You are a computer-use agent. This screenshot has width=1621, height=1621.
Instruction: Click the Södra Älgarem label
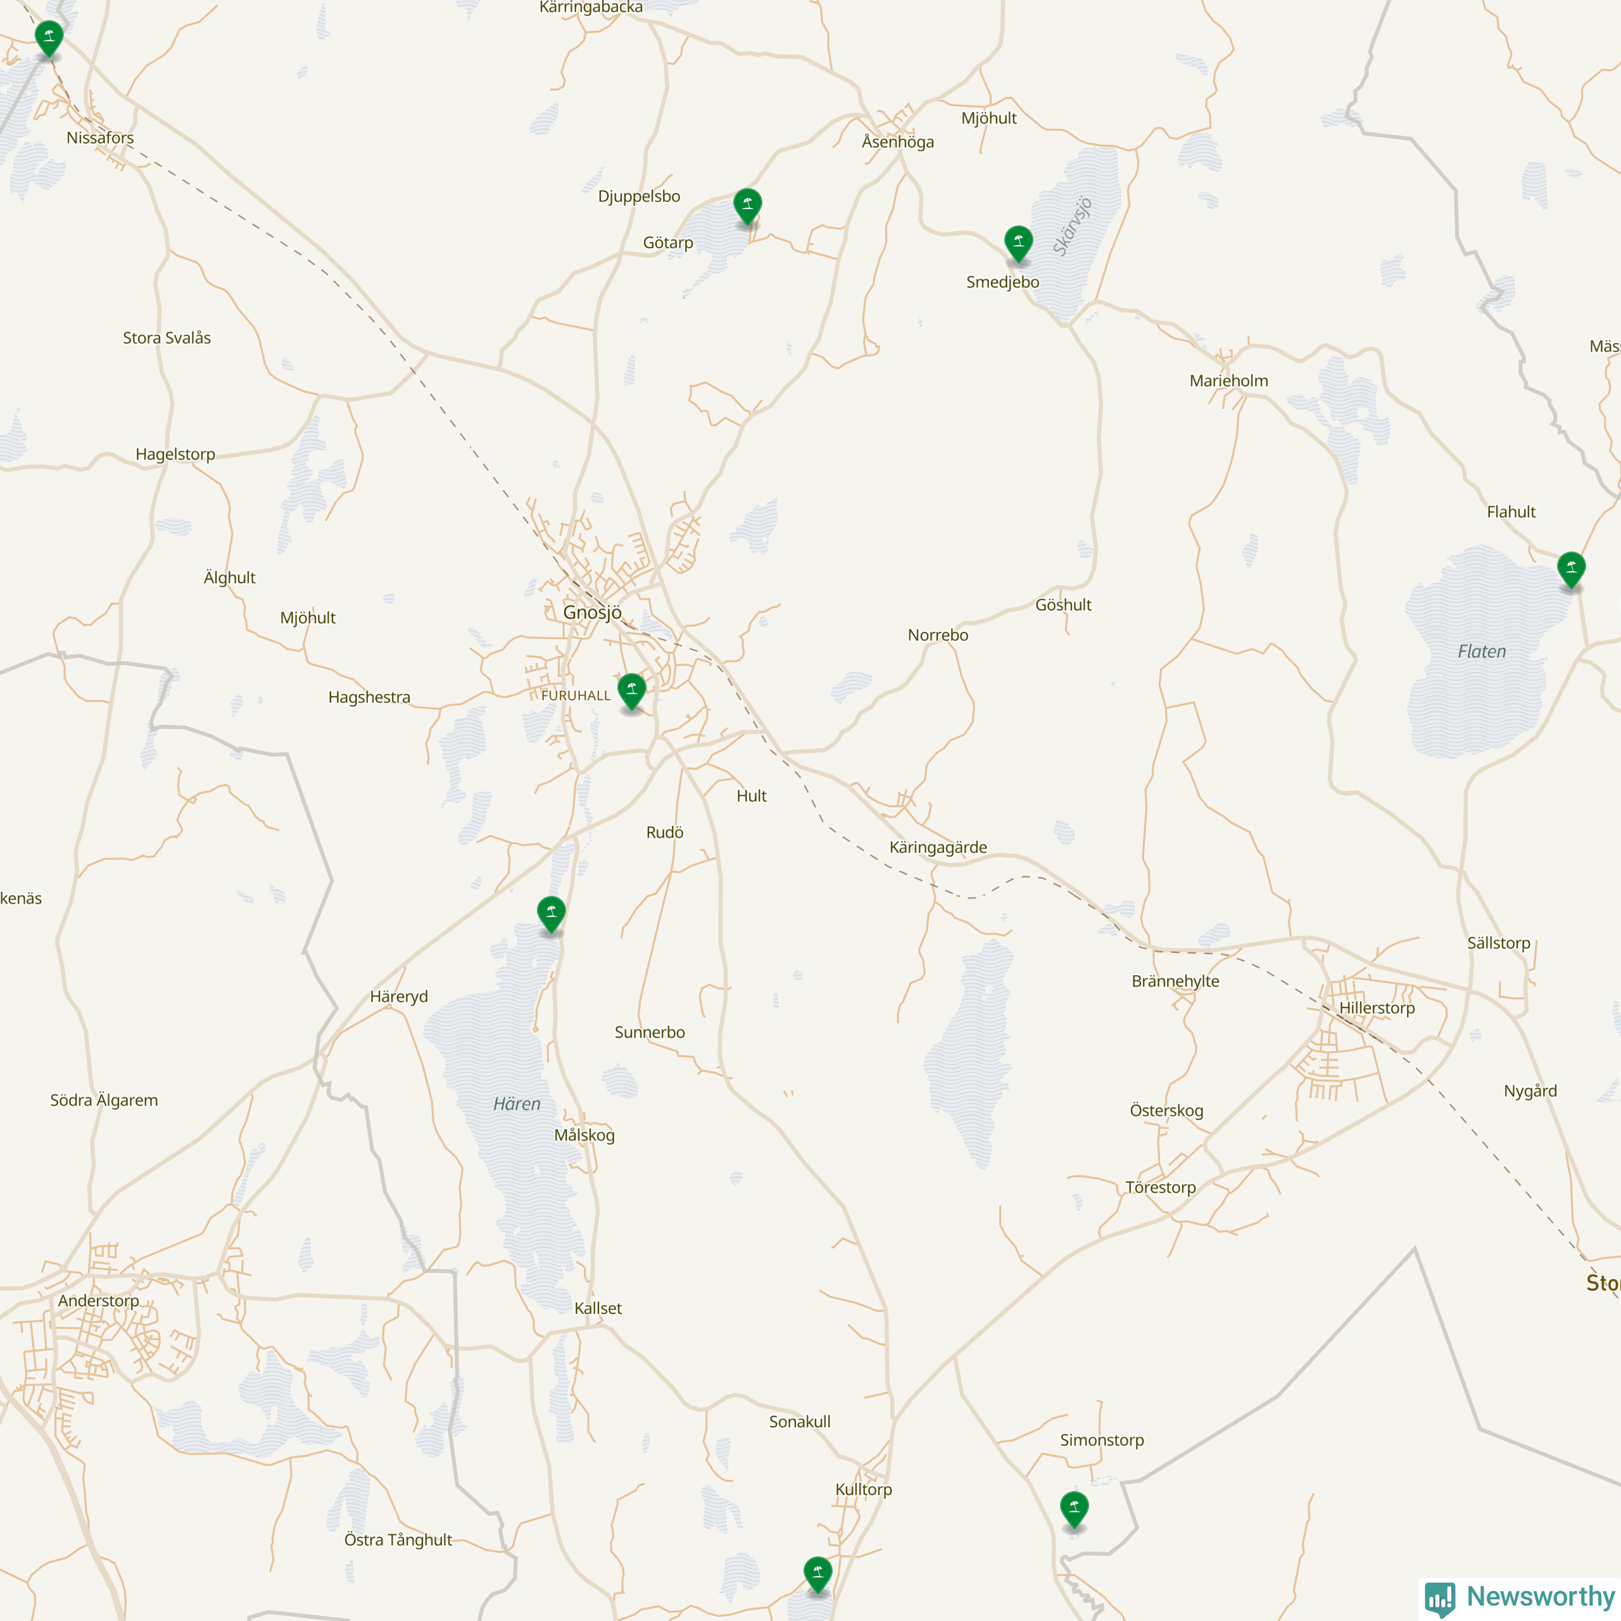coord(103,1100)
